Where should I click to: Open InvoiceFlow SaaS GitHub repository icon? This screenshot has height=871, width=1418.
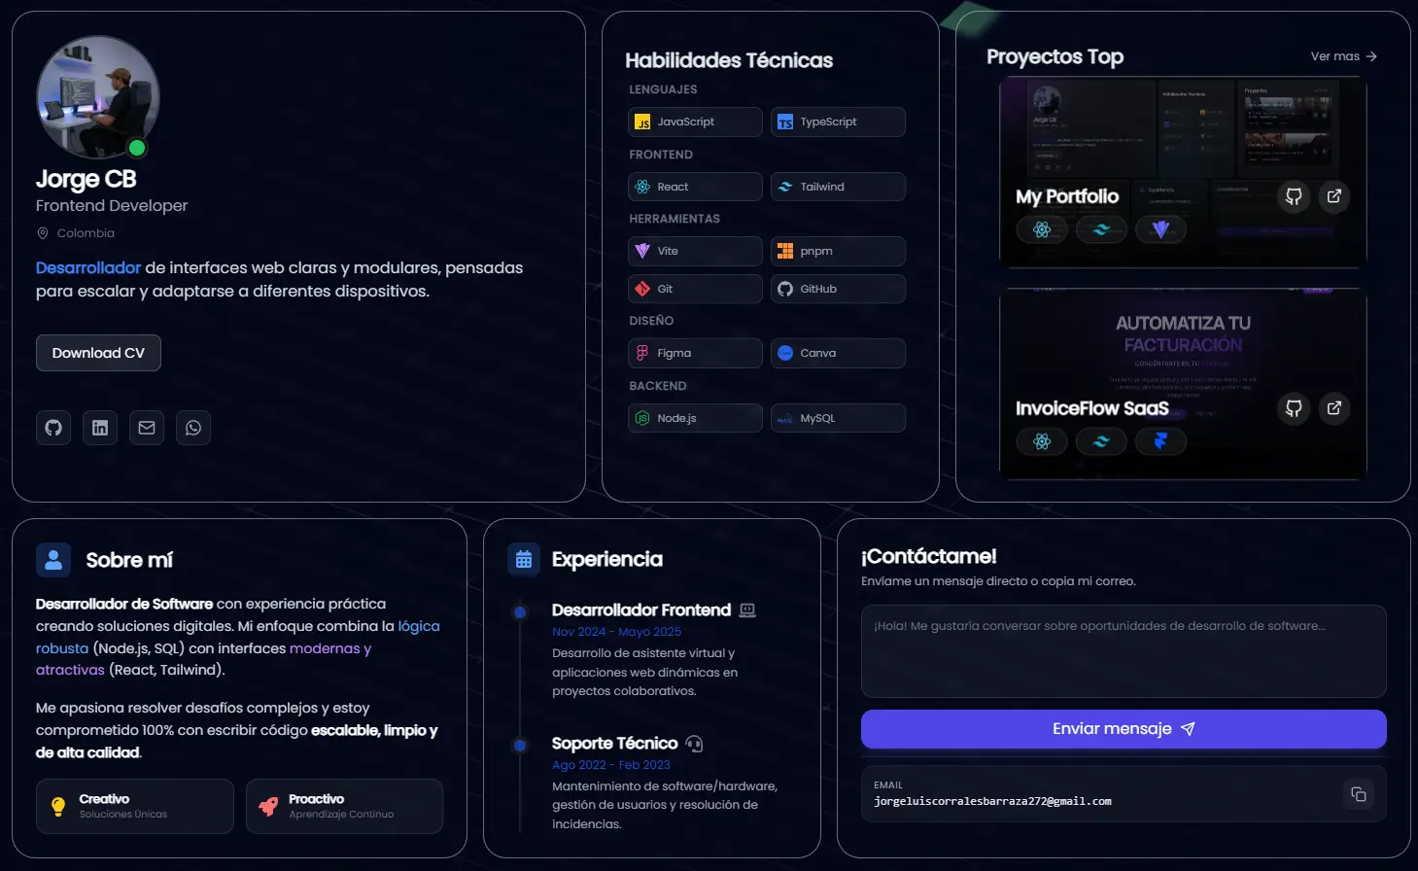point(1294,408)
